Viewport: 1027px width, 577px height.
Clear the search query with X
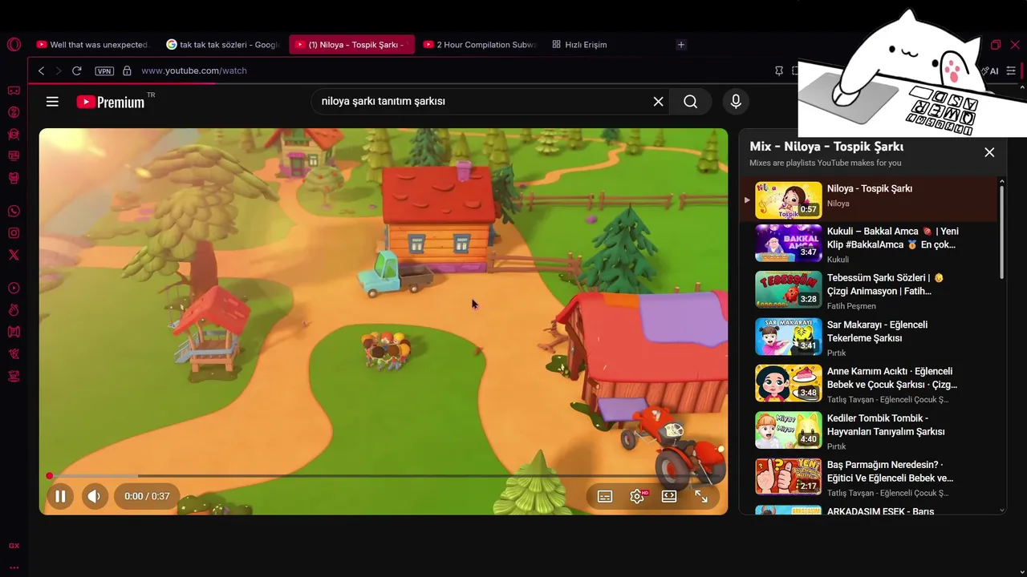pos(658,102)
